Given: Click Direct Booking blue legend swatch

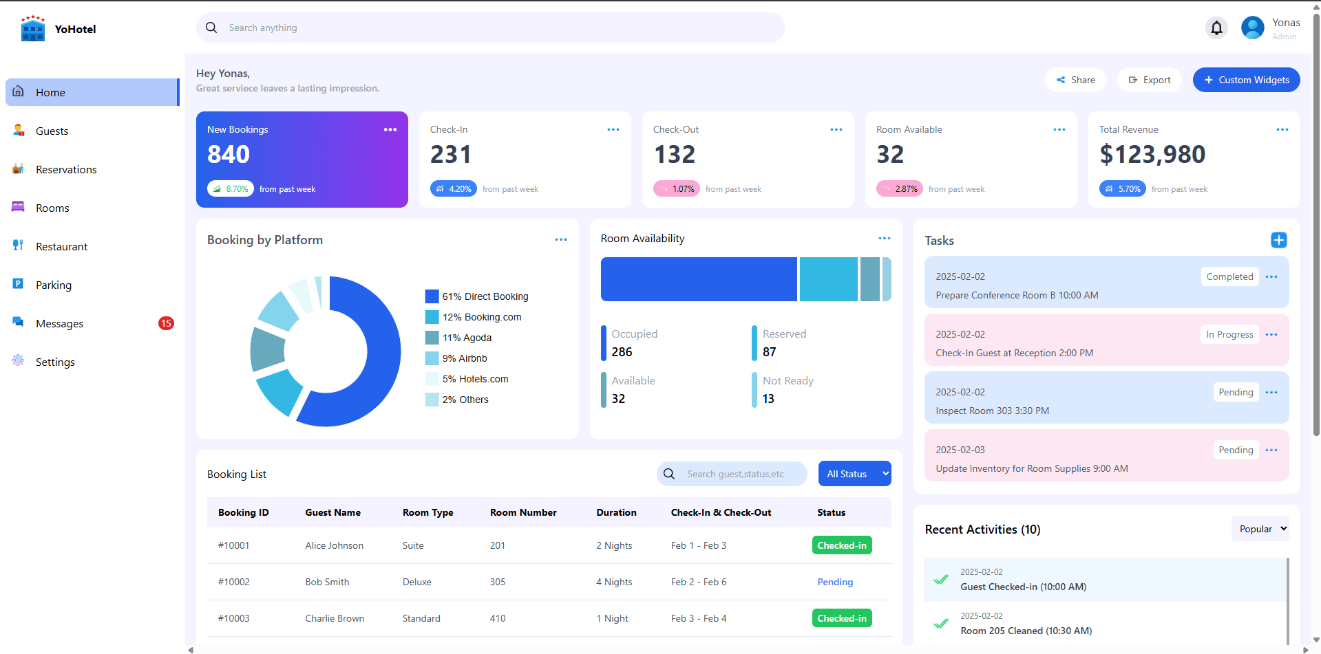Looking at the screenshot, I should click(432, 296).
